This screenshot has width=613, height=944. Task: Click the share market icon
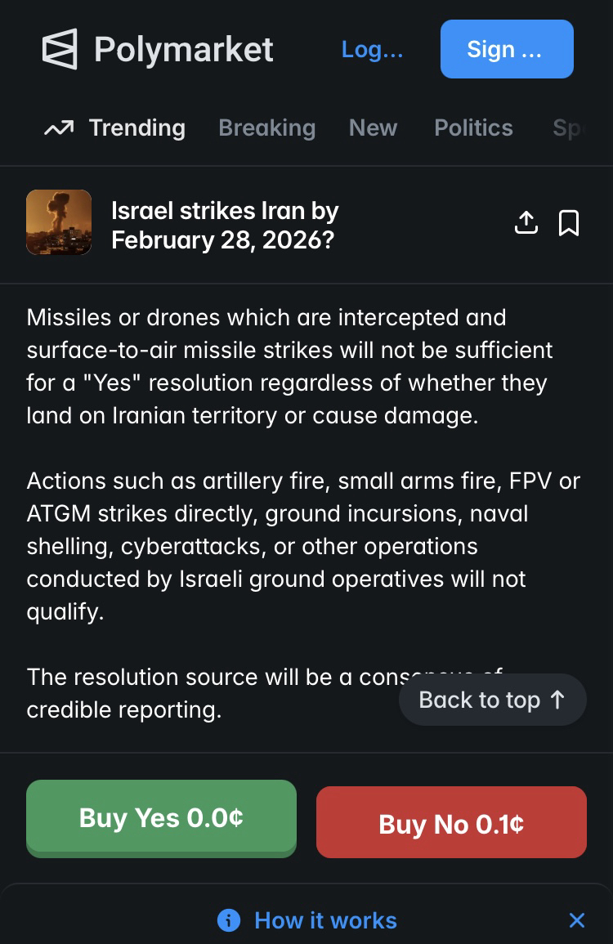pos(526,222)
